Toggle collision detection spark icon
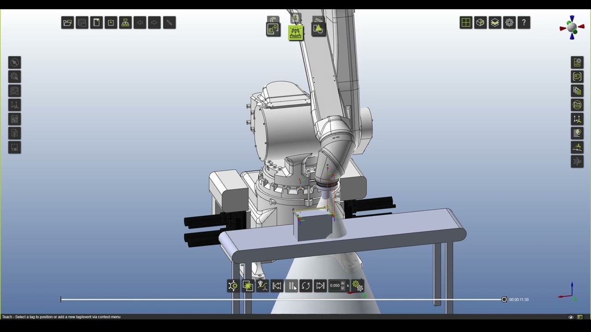This screenshot has width=591, height=332. click(247, 286)
